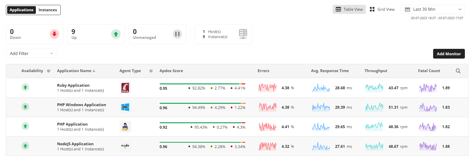470x156 pixels.
Task: Click the calendar icon in time selector
Action: coord(407,9)
